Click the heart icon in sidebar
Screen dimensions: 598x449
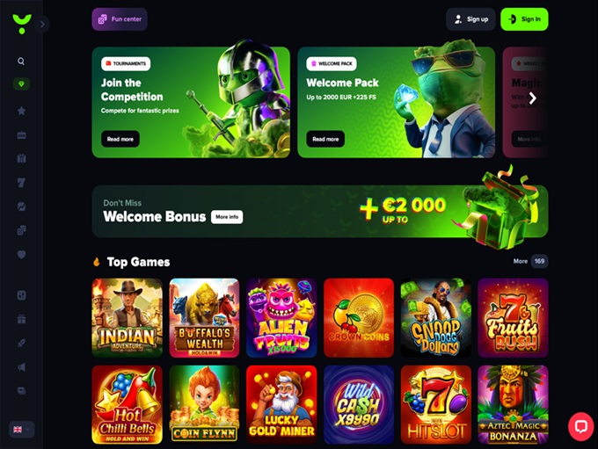(x=21, y=254)
